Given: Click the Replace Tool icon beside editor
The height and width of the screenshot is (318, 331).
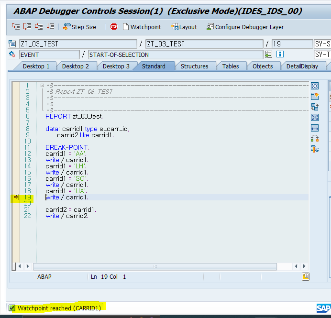Looking at the screenshot, I should 315,107.
